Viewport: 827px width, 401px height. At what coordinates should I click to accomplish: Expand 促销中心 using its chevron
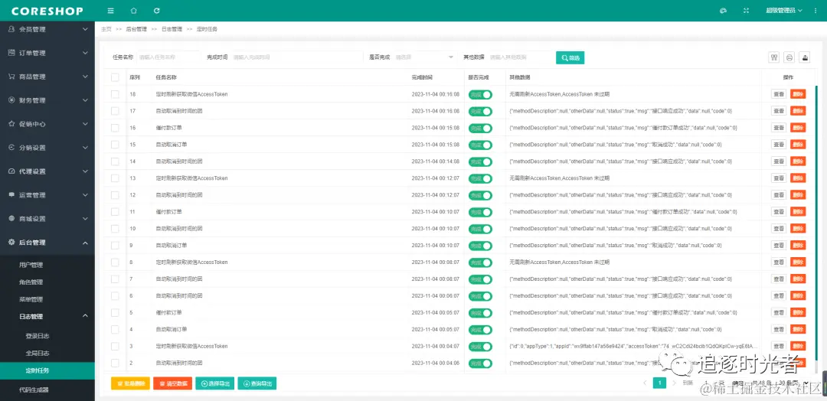(86, 124)
